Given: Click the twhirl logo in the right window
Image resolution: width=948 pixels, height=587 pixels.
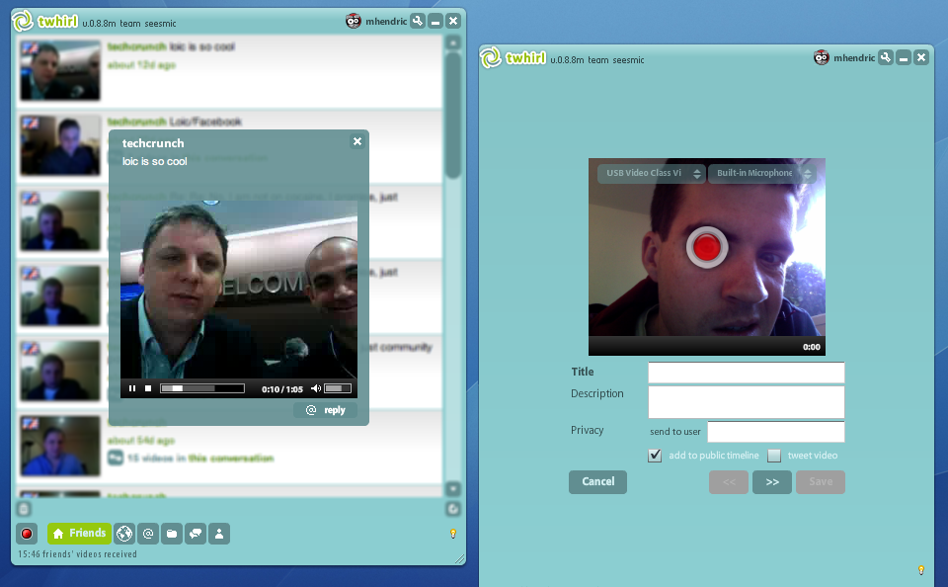Looking at the screenshot, I should tap(513, 57).
